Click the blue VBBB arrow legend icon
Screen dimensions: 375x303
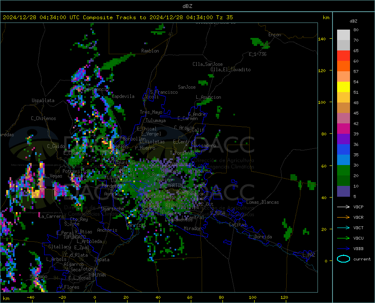tap(343, 249)
